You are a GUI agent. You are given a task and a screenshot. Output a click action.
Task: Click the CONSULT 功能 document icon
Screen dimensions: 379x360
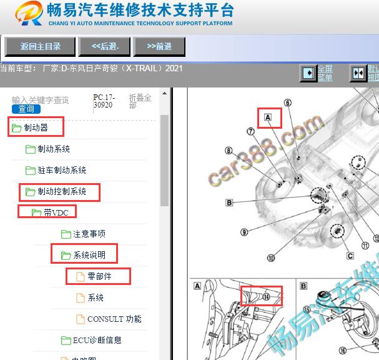(x=81, y=319)
